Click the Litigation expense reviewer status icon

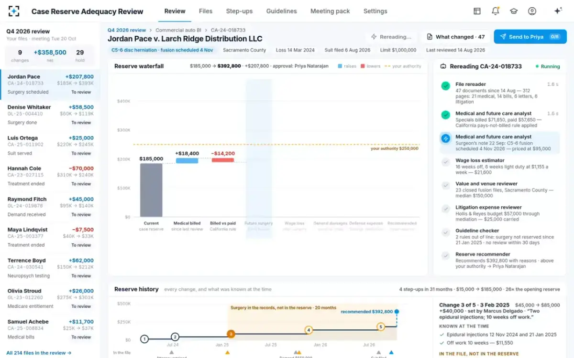tap(446, 209)
